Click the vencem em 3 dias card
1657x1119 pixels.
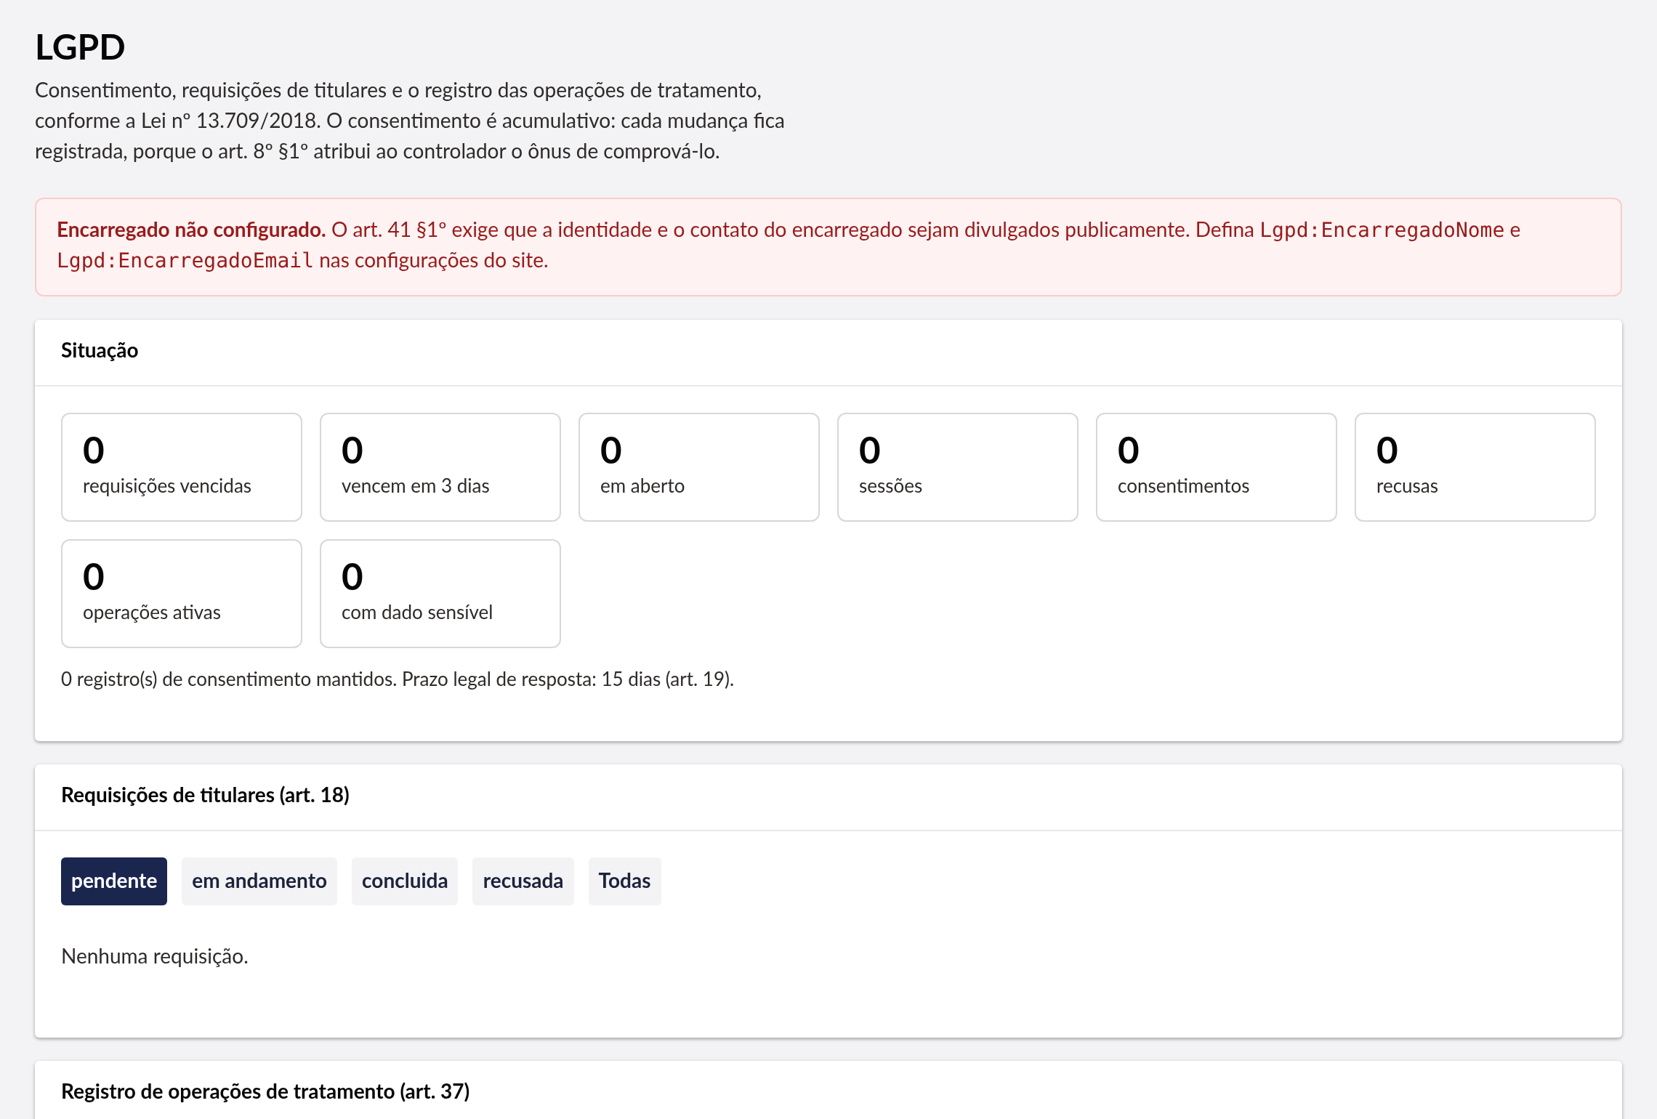(x=440, y=467)
